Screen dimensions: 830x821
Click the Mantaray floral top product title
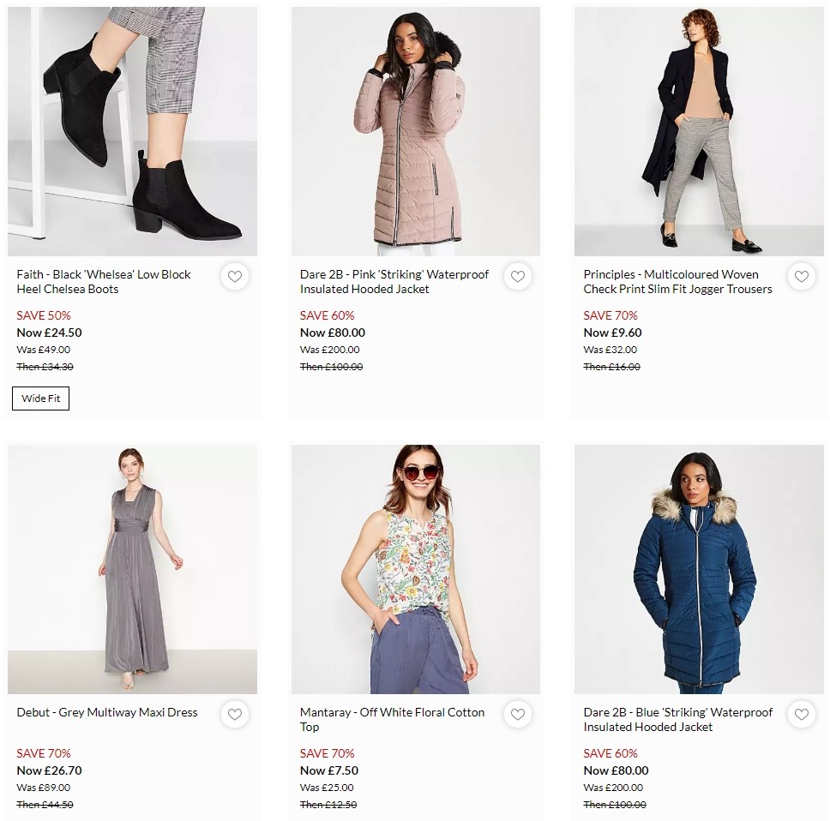tap(391, 720)
